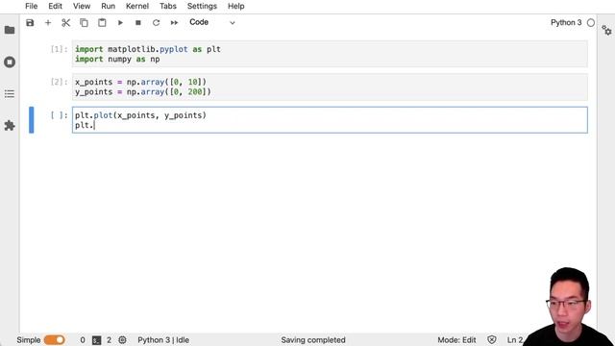Select the first cell with import statements
This screenshot has height=346, width=615.
(330, 54)
